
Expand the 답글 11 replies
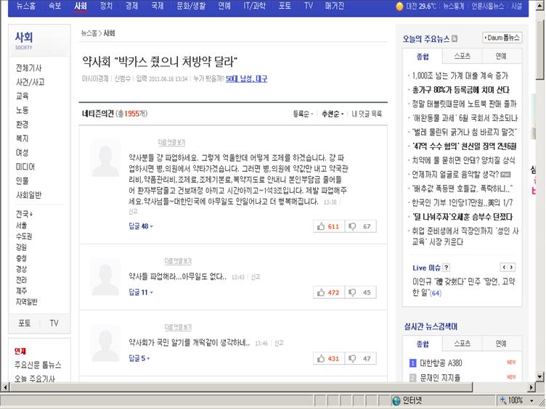pyautogui.click(x=141, y=292)
